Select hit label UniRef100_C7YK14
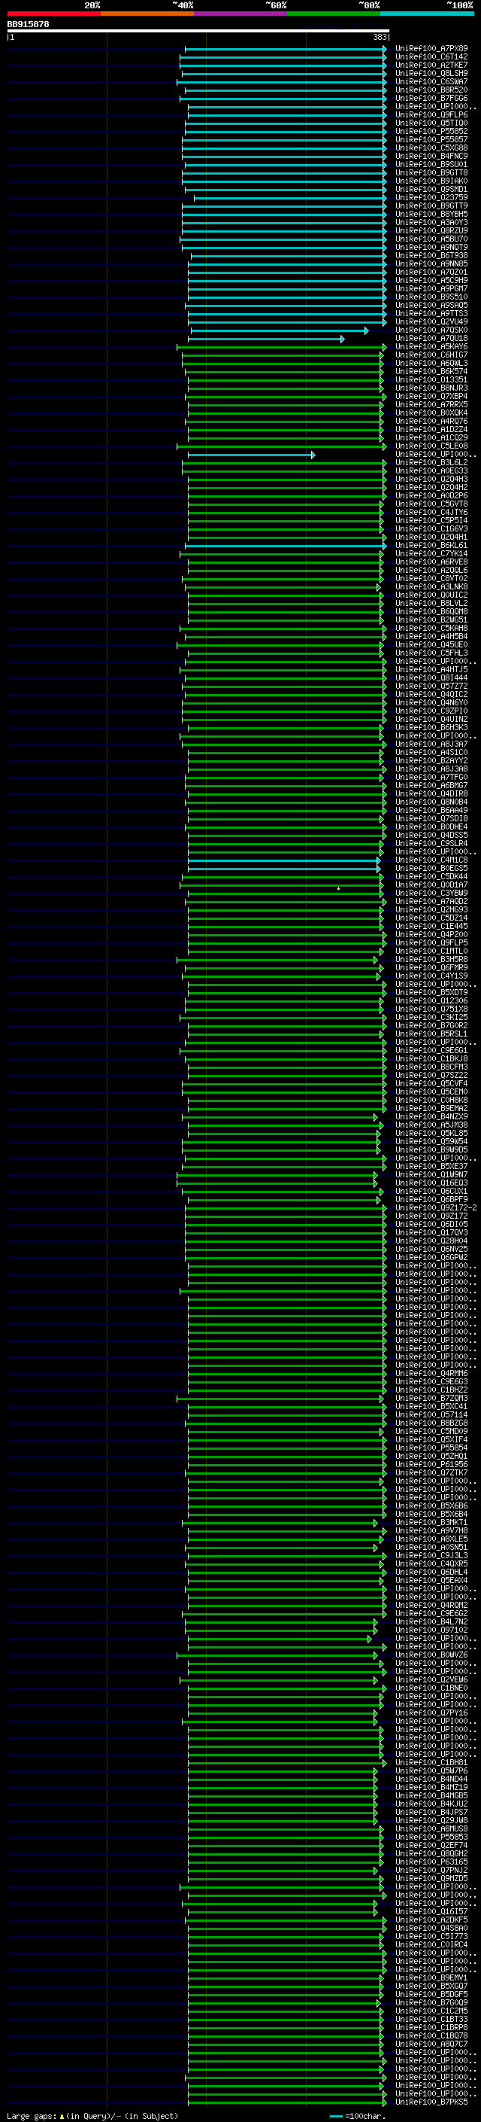The image size is (481, 2122). pyautogui.click(x=431, y=553)
